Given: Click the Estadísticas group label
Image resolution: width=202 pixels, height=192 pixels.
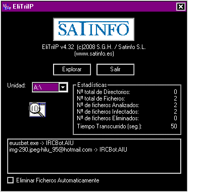Looking at the screenshot, I should pos(92,85).
